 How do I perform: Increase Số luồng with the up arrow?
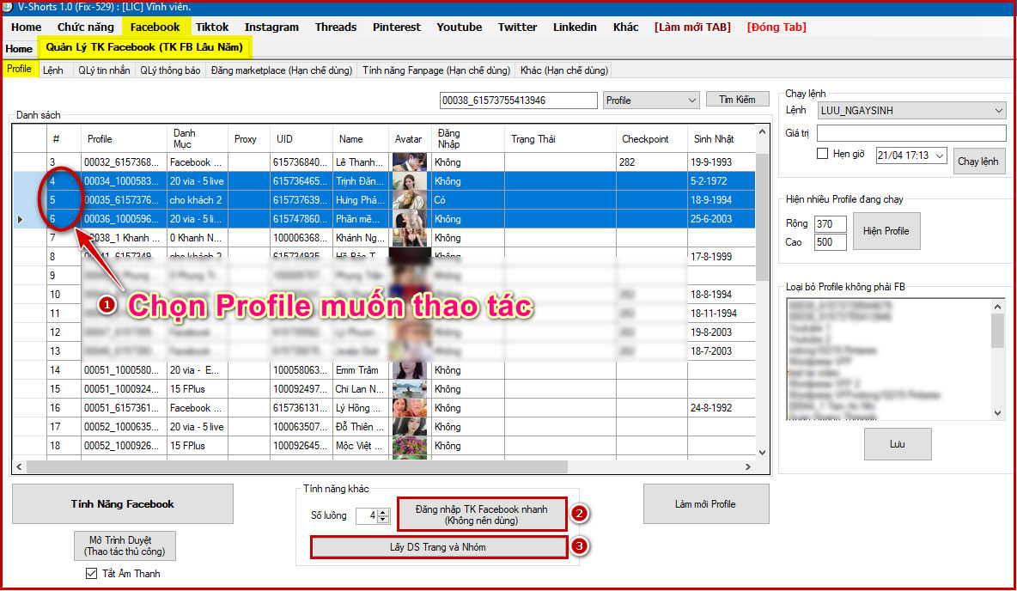[383, 512]
